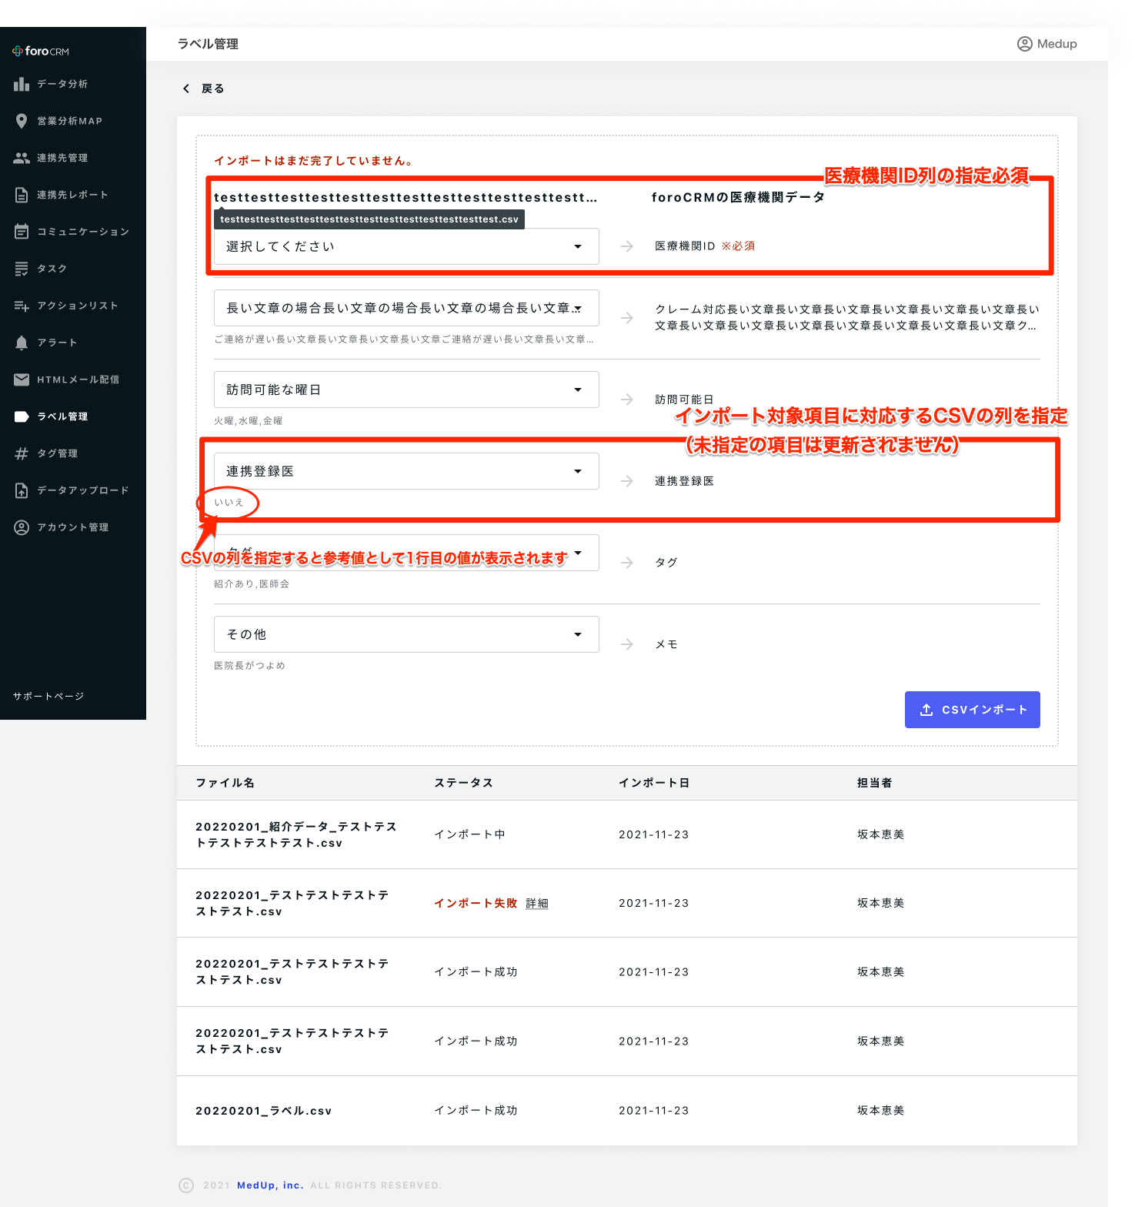The image size is (1135, 1207).
Task: Click file name 20220201_ラベル.csv
Action: coord(263,1111)
